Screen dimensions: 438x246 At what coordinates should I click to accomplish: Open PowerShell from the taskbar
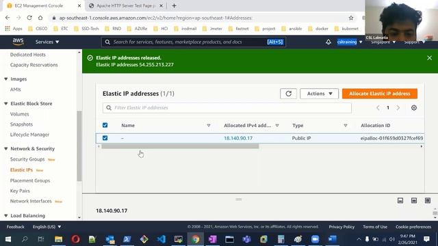[x=127, y=239]
